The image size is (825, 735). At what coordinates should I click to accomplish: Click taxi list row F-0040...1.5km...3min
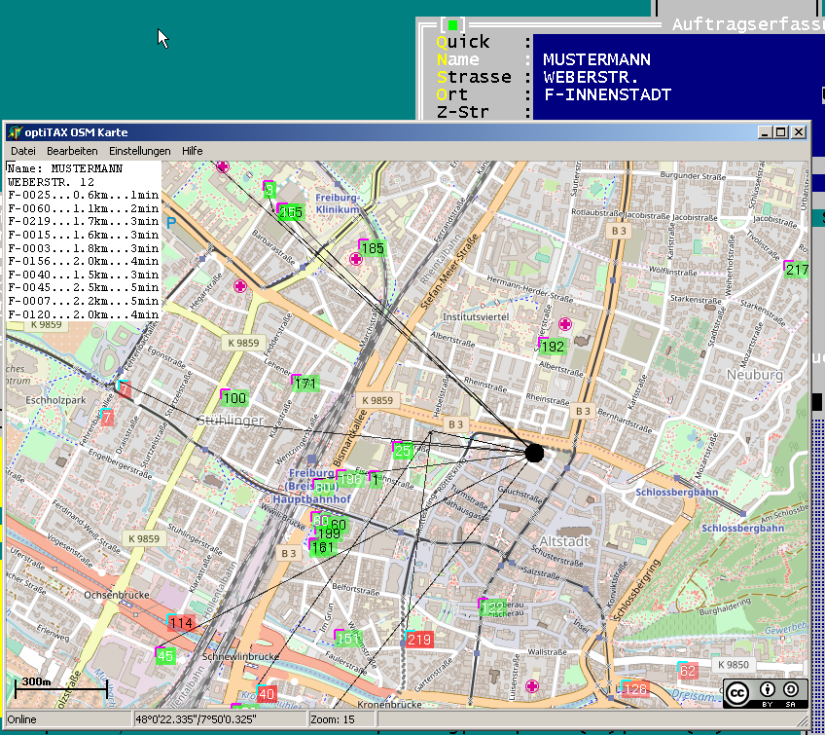[x=83, y=275]
